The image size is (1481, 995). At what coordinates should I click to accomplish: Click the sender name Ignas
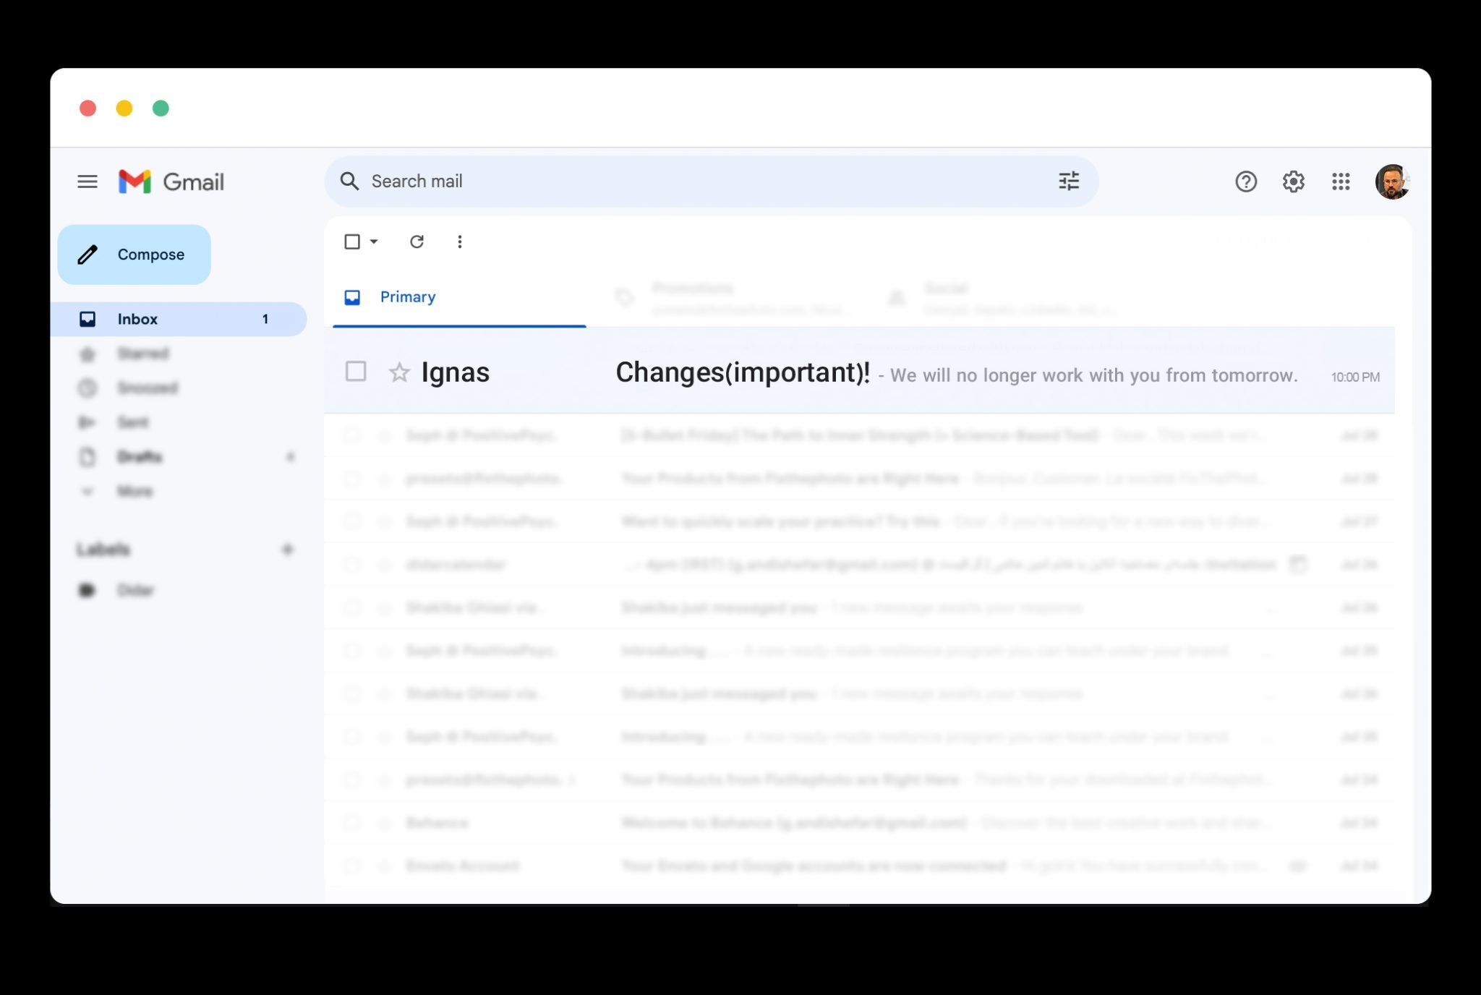[x=456, y=372]
